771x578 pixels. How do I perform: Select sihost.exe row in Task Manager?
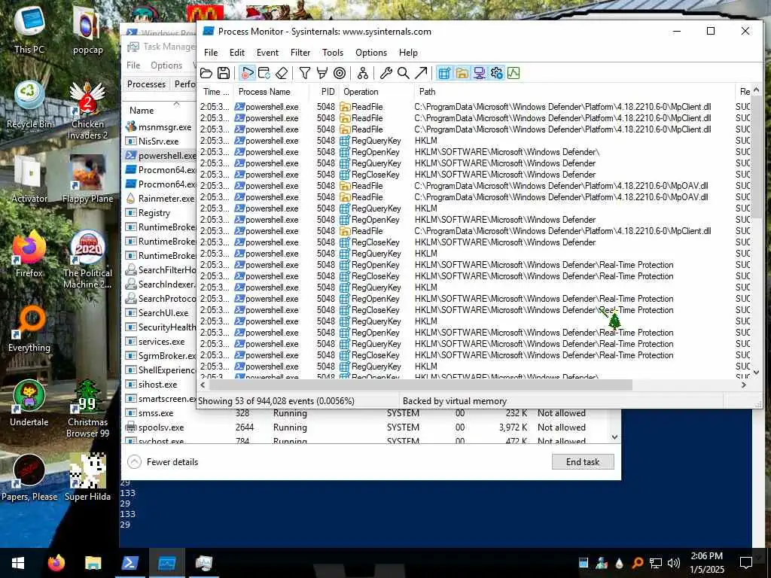(160, 385)
